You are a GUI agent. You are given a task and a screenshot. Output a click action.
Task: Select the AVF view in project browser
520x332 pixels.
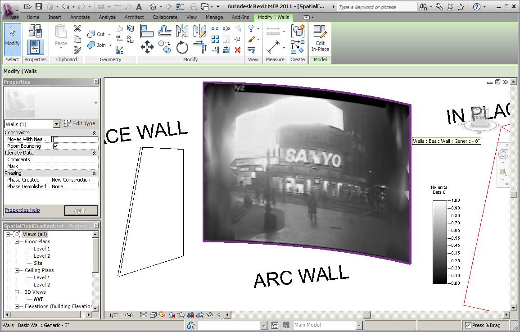click(x=38, y=299)
